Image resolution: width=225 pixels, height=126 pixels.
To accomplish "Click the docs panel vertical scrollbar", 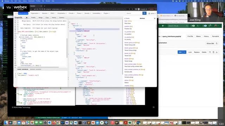I will [156, 27].
